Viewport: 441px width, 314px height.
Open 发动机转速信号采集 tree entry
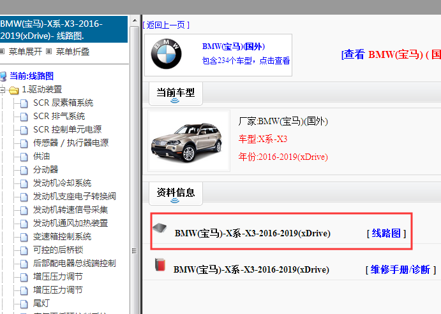point(70,210)
